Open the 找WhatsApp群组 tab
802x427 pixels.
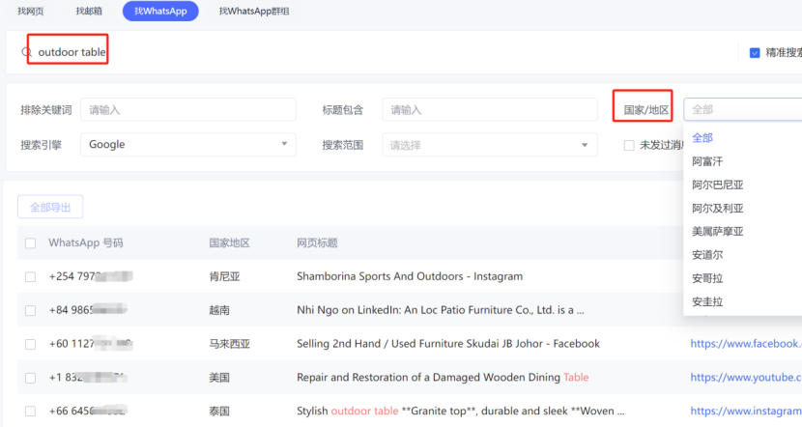[254, 12]
